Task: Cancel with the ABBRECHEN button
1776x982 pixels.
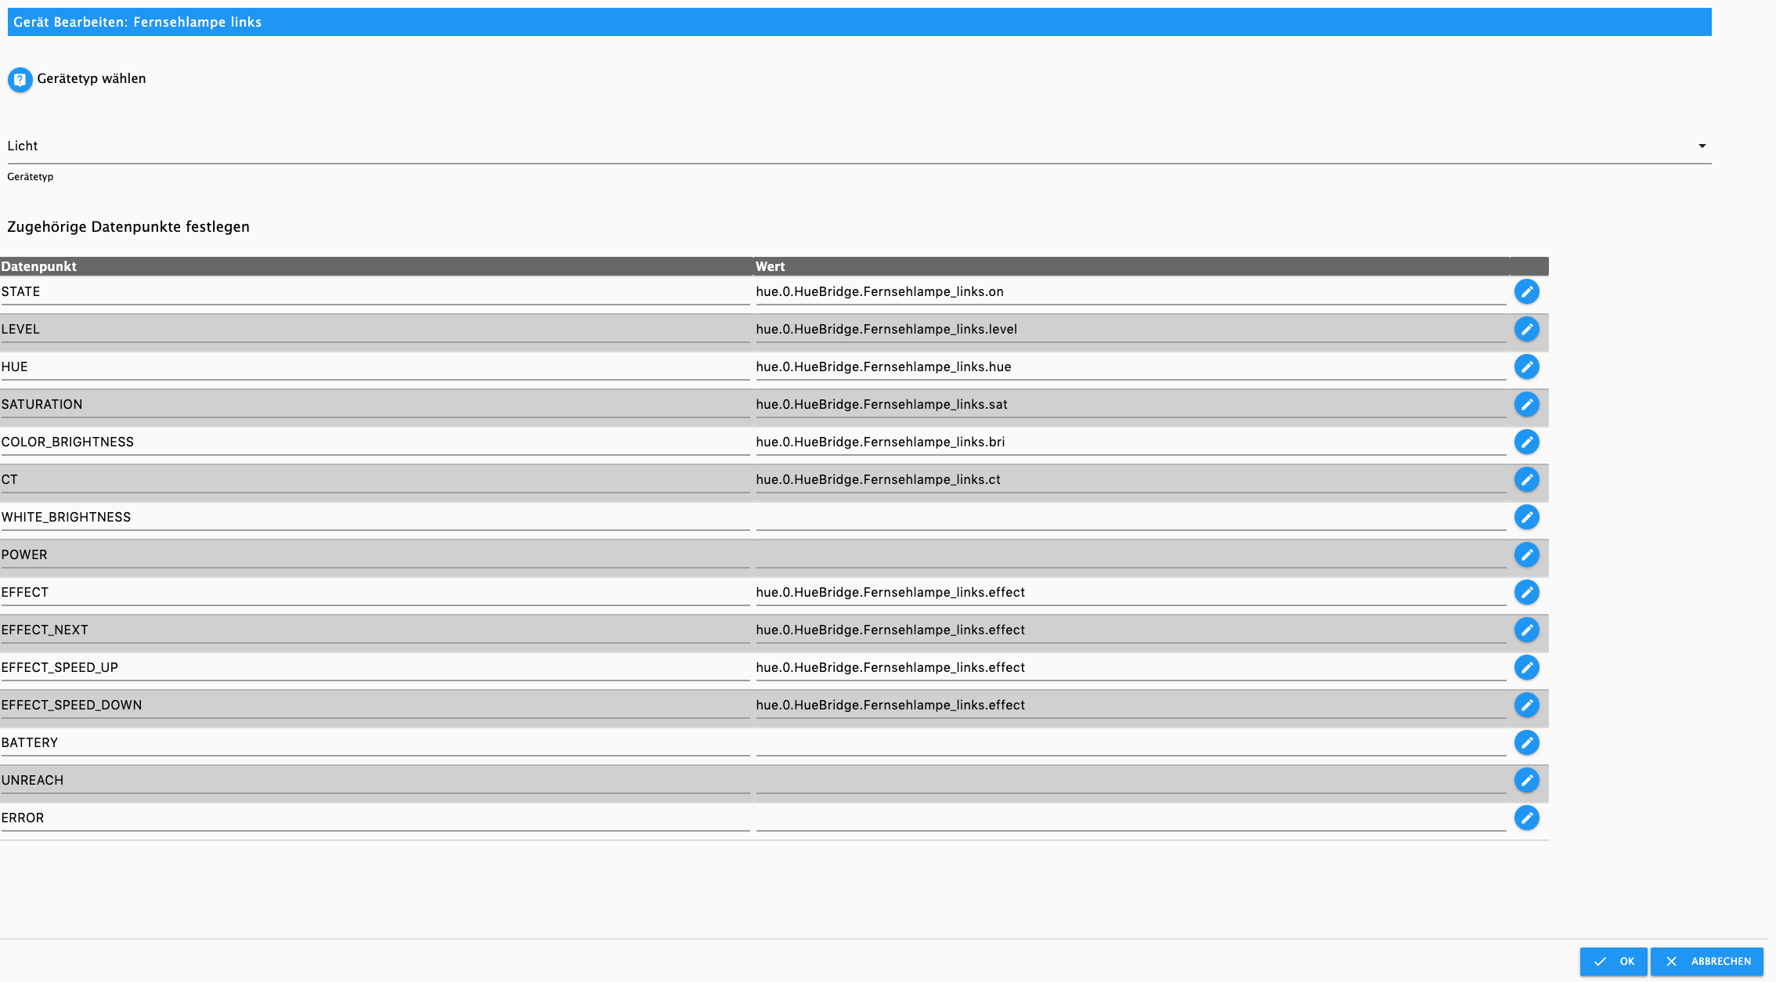Action: [x=1707, y=962]
